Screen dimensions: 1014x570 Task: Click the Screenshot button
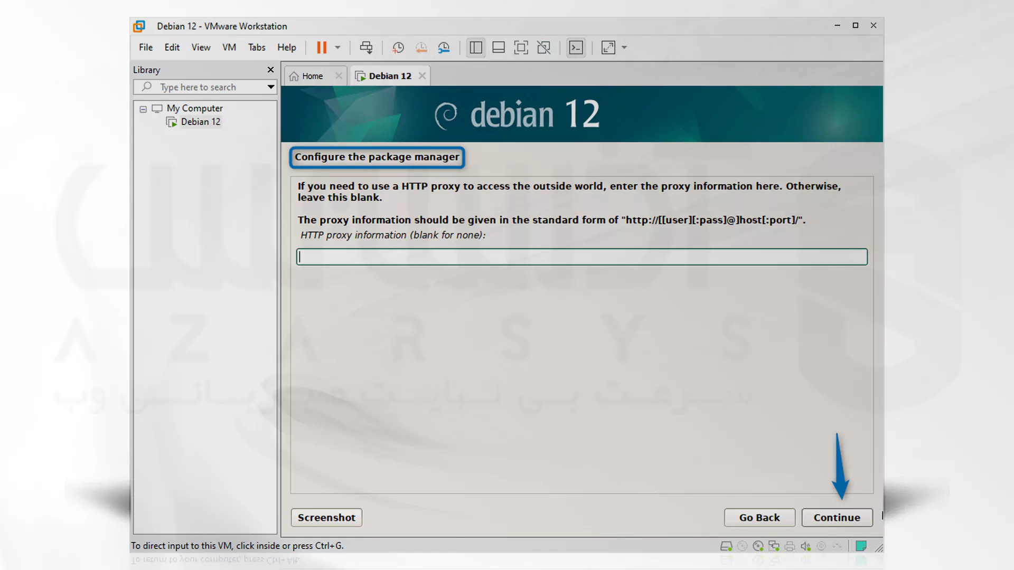tap(326, 517)
